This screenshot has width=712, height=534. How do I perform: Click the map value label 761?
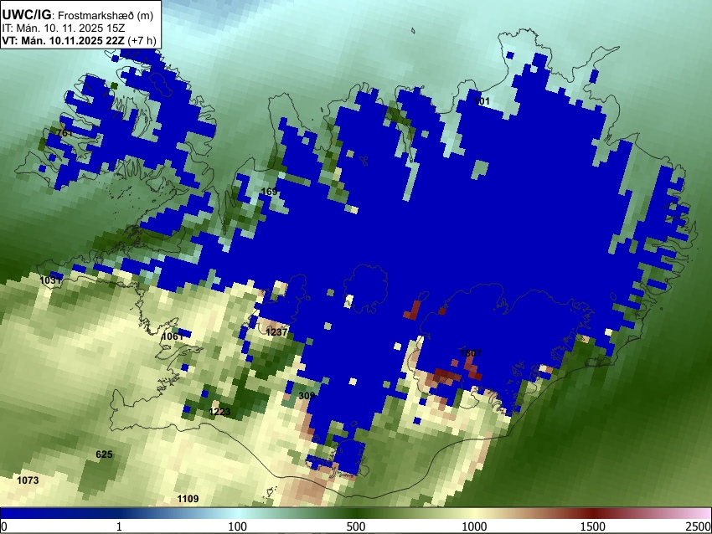coord(64,133)
